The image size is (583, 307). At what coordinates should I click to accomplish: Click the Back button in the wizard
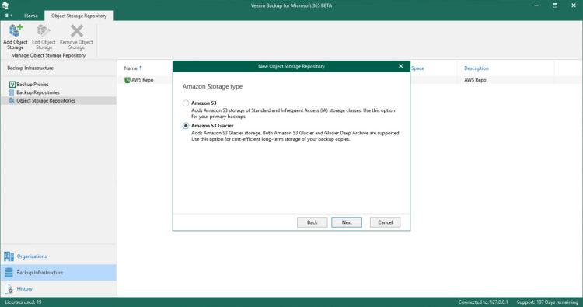coord(312,222)
